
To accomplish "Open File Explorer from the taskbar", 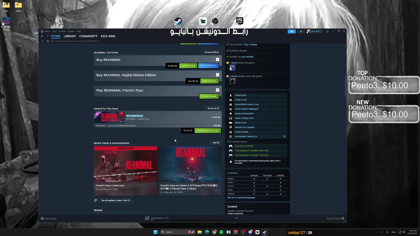I will (x=199, y=232).
